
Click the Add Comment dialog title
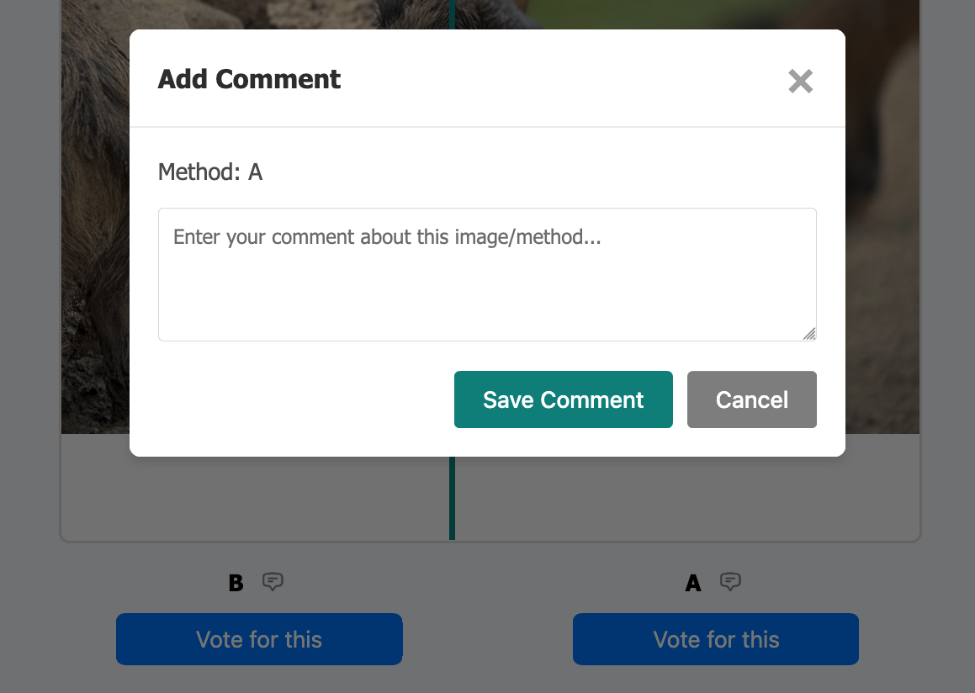[249, 79]
